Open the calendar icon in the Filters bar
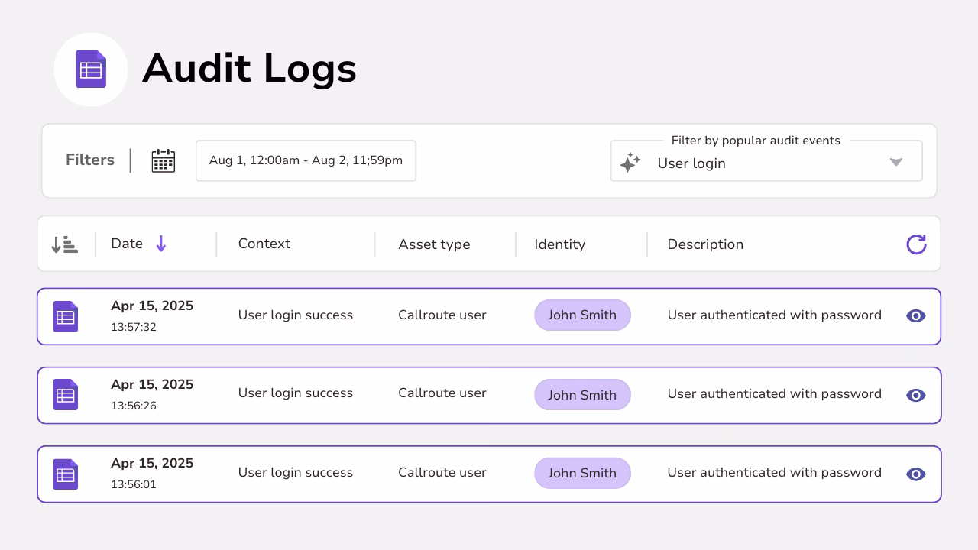The width and height of the screenshot is (978, 550). (163, 160)
